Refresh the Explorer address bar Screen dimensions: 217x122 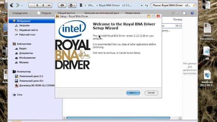146,5
